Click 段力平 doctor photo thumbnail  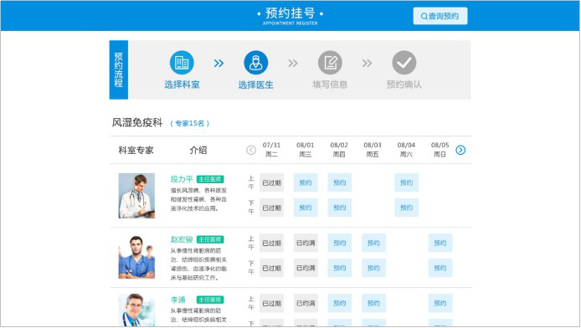click(136, 196)
